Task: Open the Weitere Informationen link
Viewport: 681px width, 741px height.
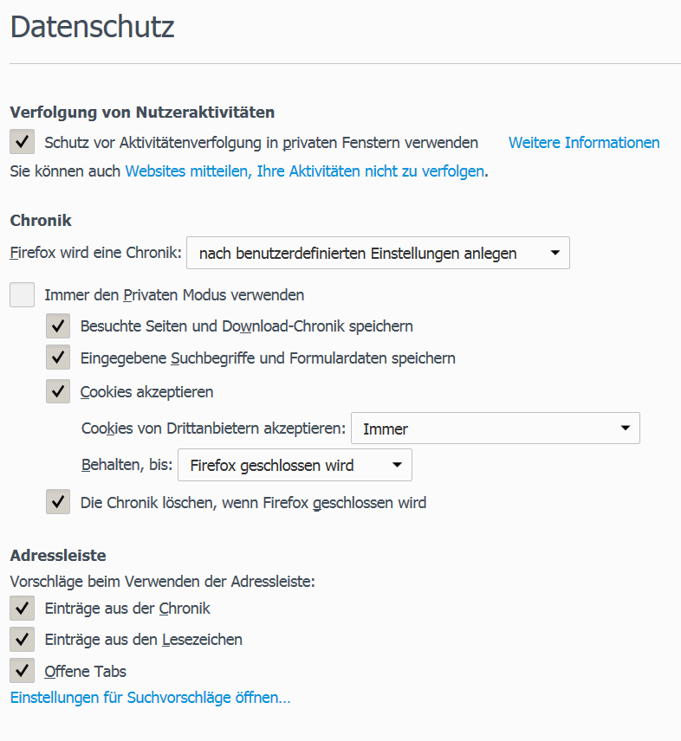Action: click(x=583, y=143)
